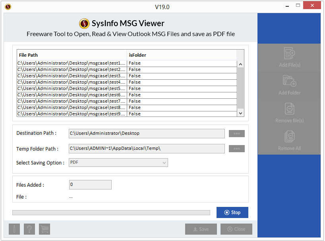Select the test9 file row
The image size is (325, 241).
(127, 114)
